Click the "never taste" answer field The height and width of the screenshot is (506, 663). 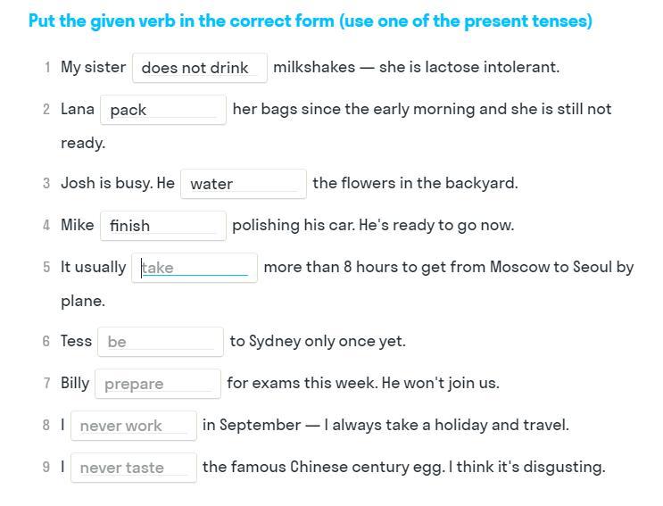133,468
